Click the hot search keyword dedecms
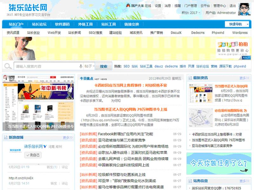 [x=171, y=66]
